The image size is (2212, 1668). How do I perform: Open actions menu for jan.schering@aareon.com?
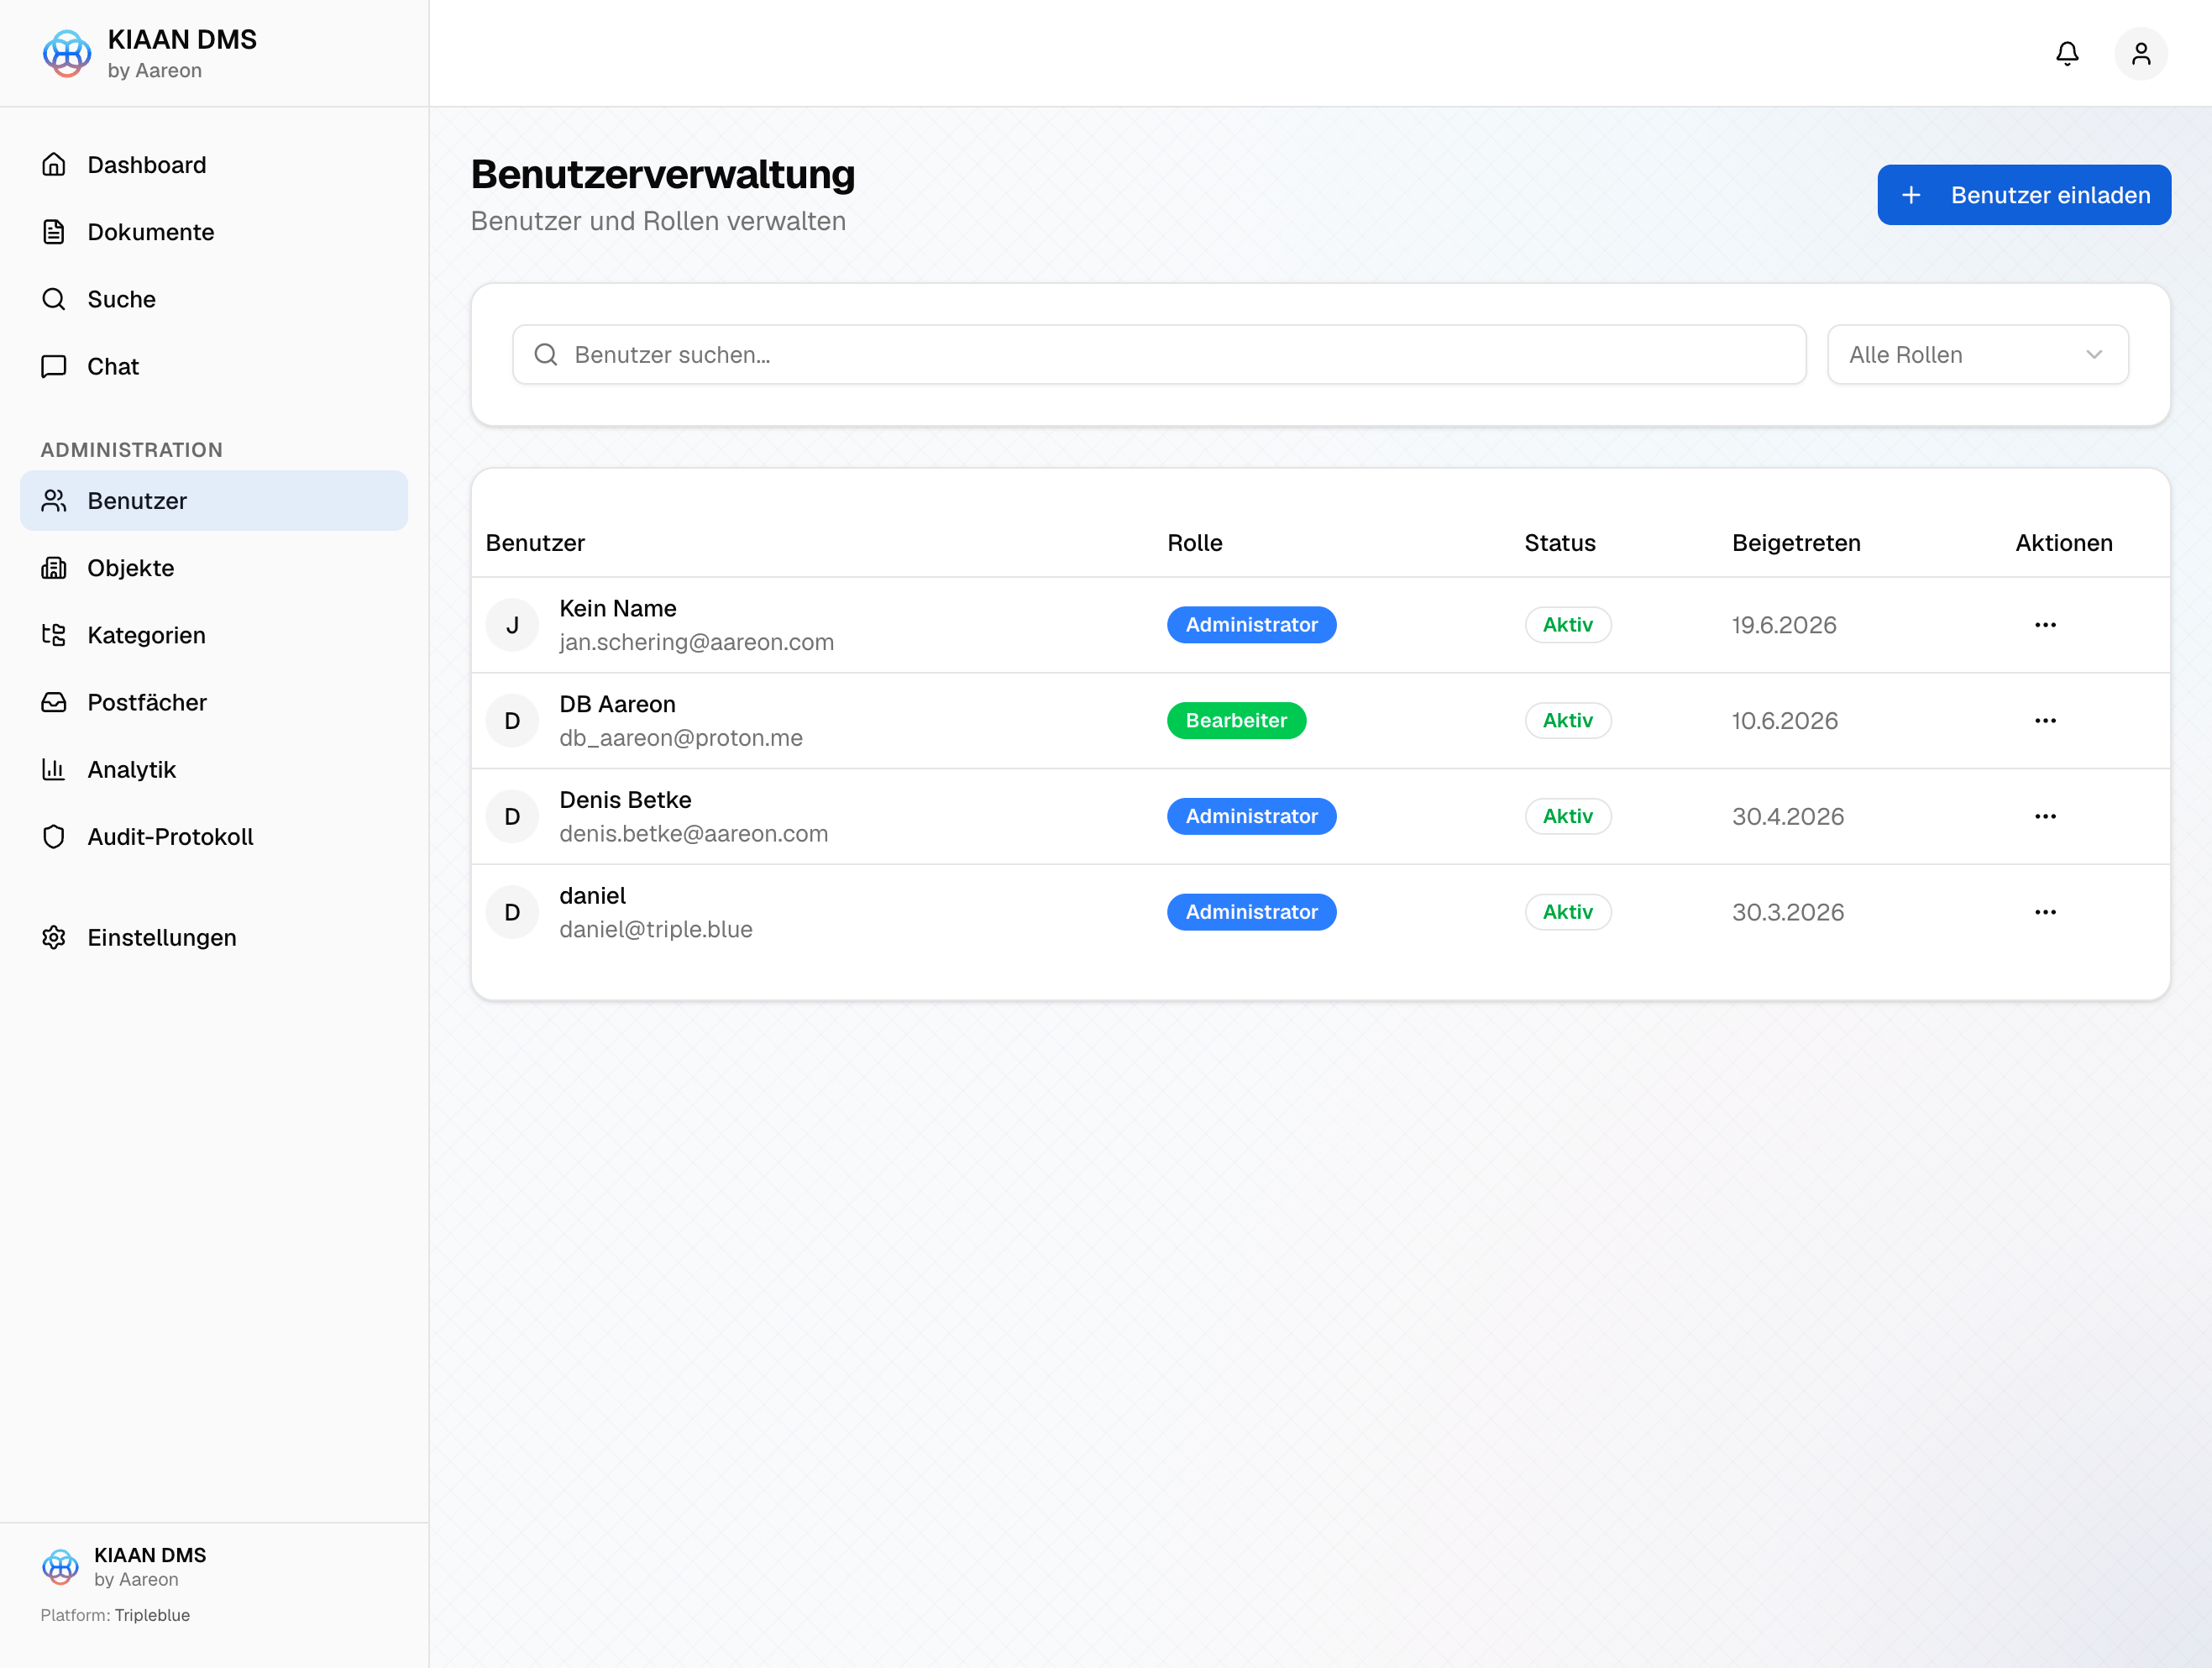2045,625
